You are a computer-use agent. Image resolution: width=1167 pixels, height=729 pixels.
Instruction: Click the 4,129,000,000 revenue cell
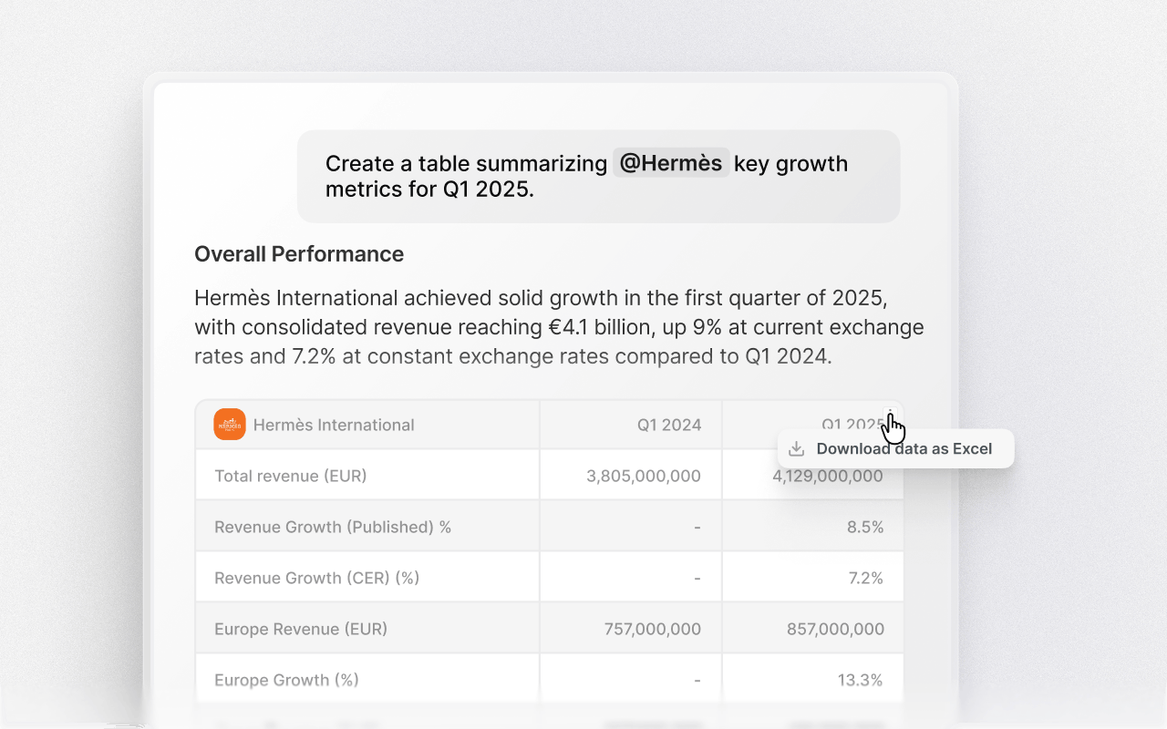click(x=828, y=477)
